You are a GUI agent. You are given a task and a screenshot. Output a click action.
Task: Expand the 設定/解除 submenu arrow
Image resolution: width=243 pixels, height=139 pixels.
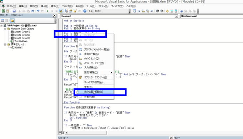(111, 72)
